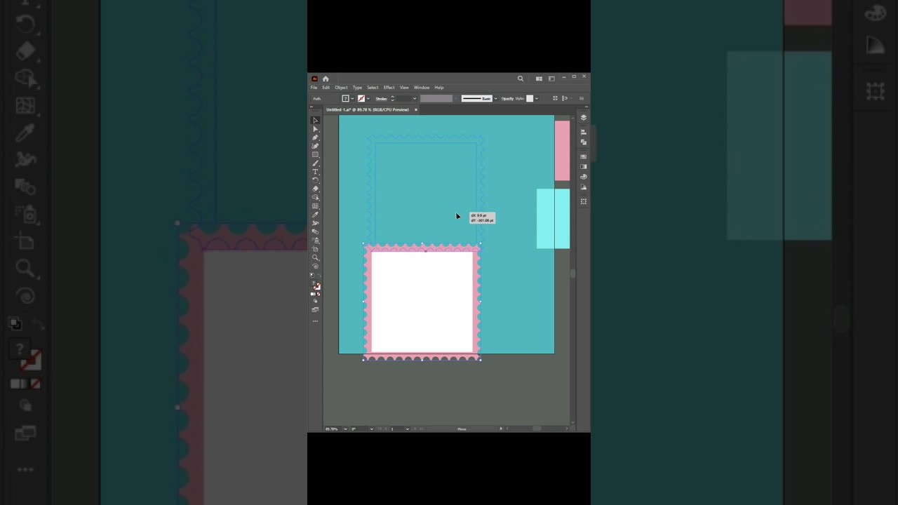Open the stroke weight dropdown
The height and width of the screenshot is (505, 898).
point(415,98)
